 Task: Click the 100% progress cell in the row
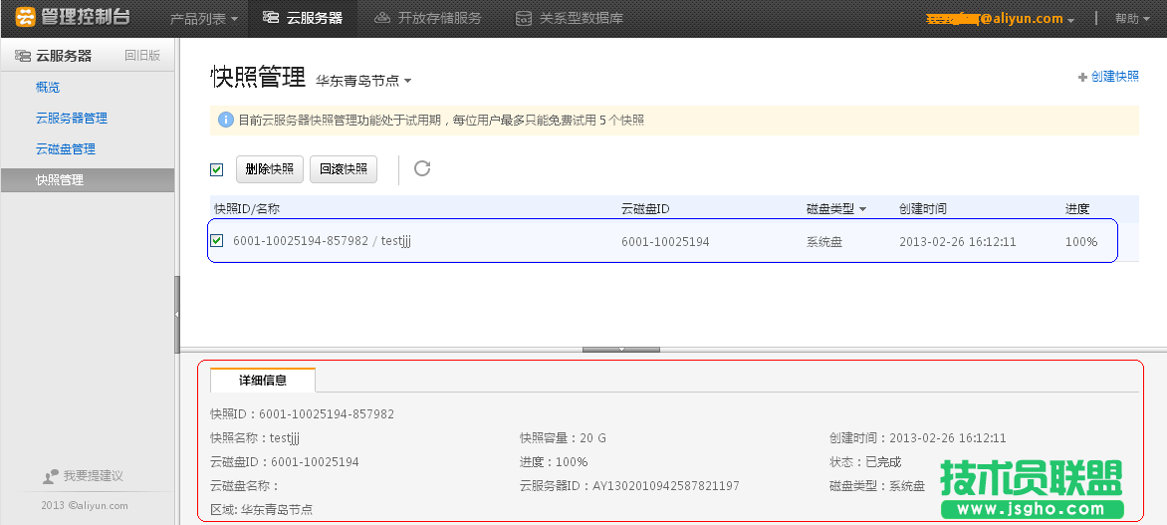1080,242
